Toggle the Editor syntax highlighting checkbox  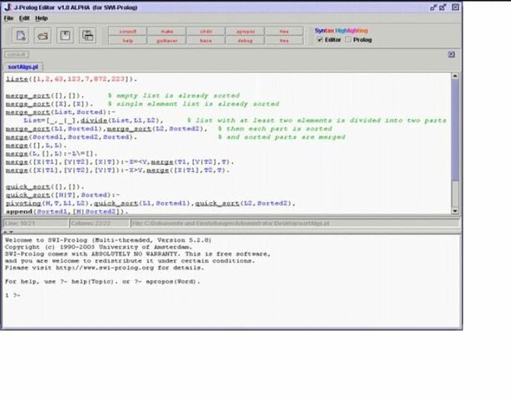click(x=321, y=39)
